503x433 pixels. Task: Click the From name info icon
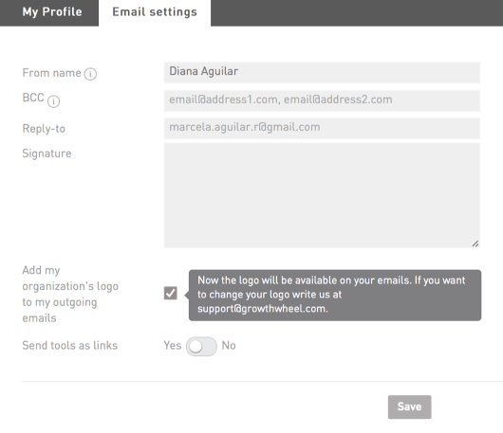90,74
